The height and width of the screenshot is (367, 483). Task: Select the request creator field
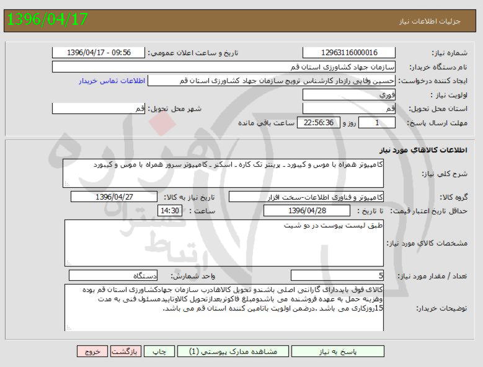point(272,81)
